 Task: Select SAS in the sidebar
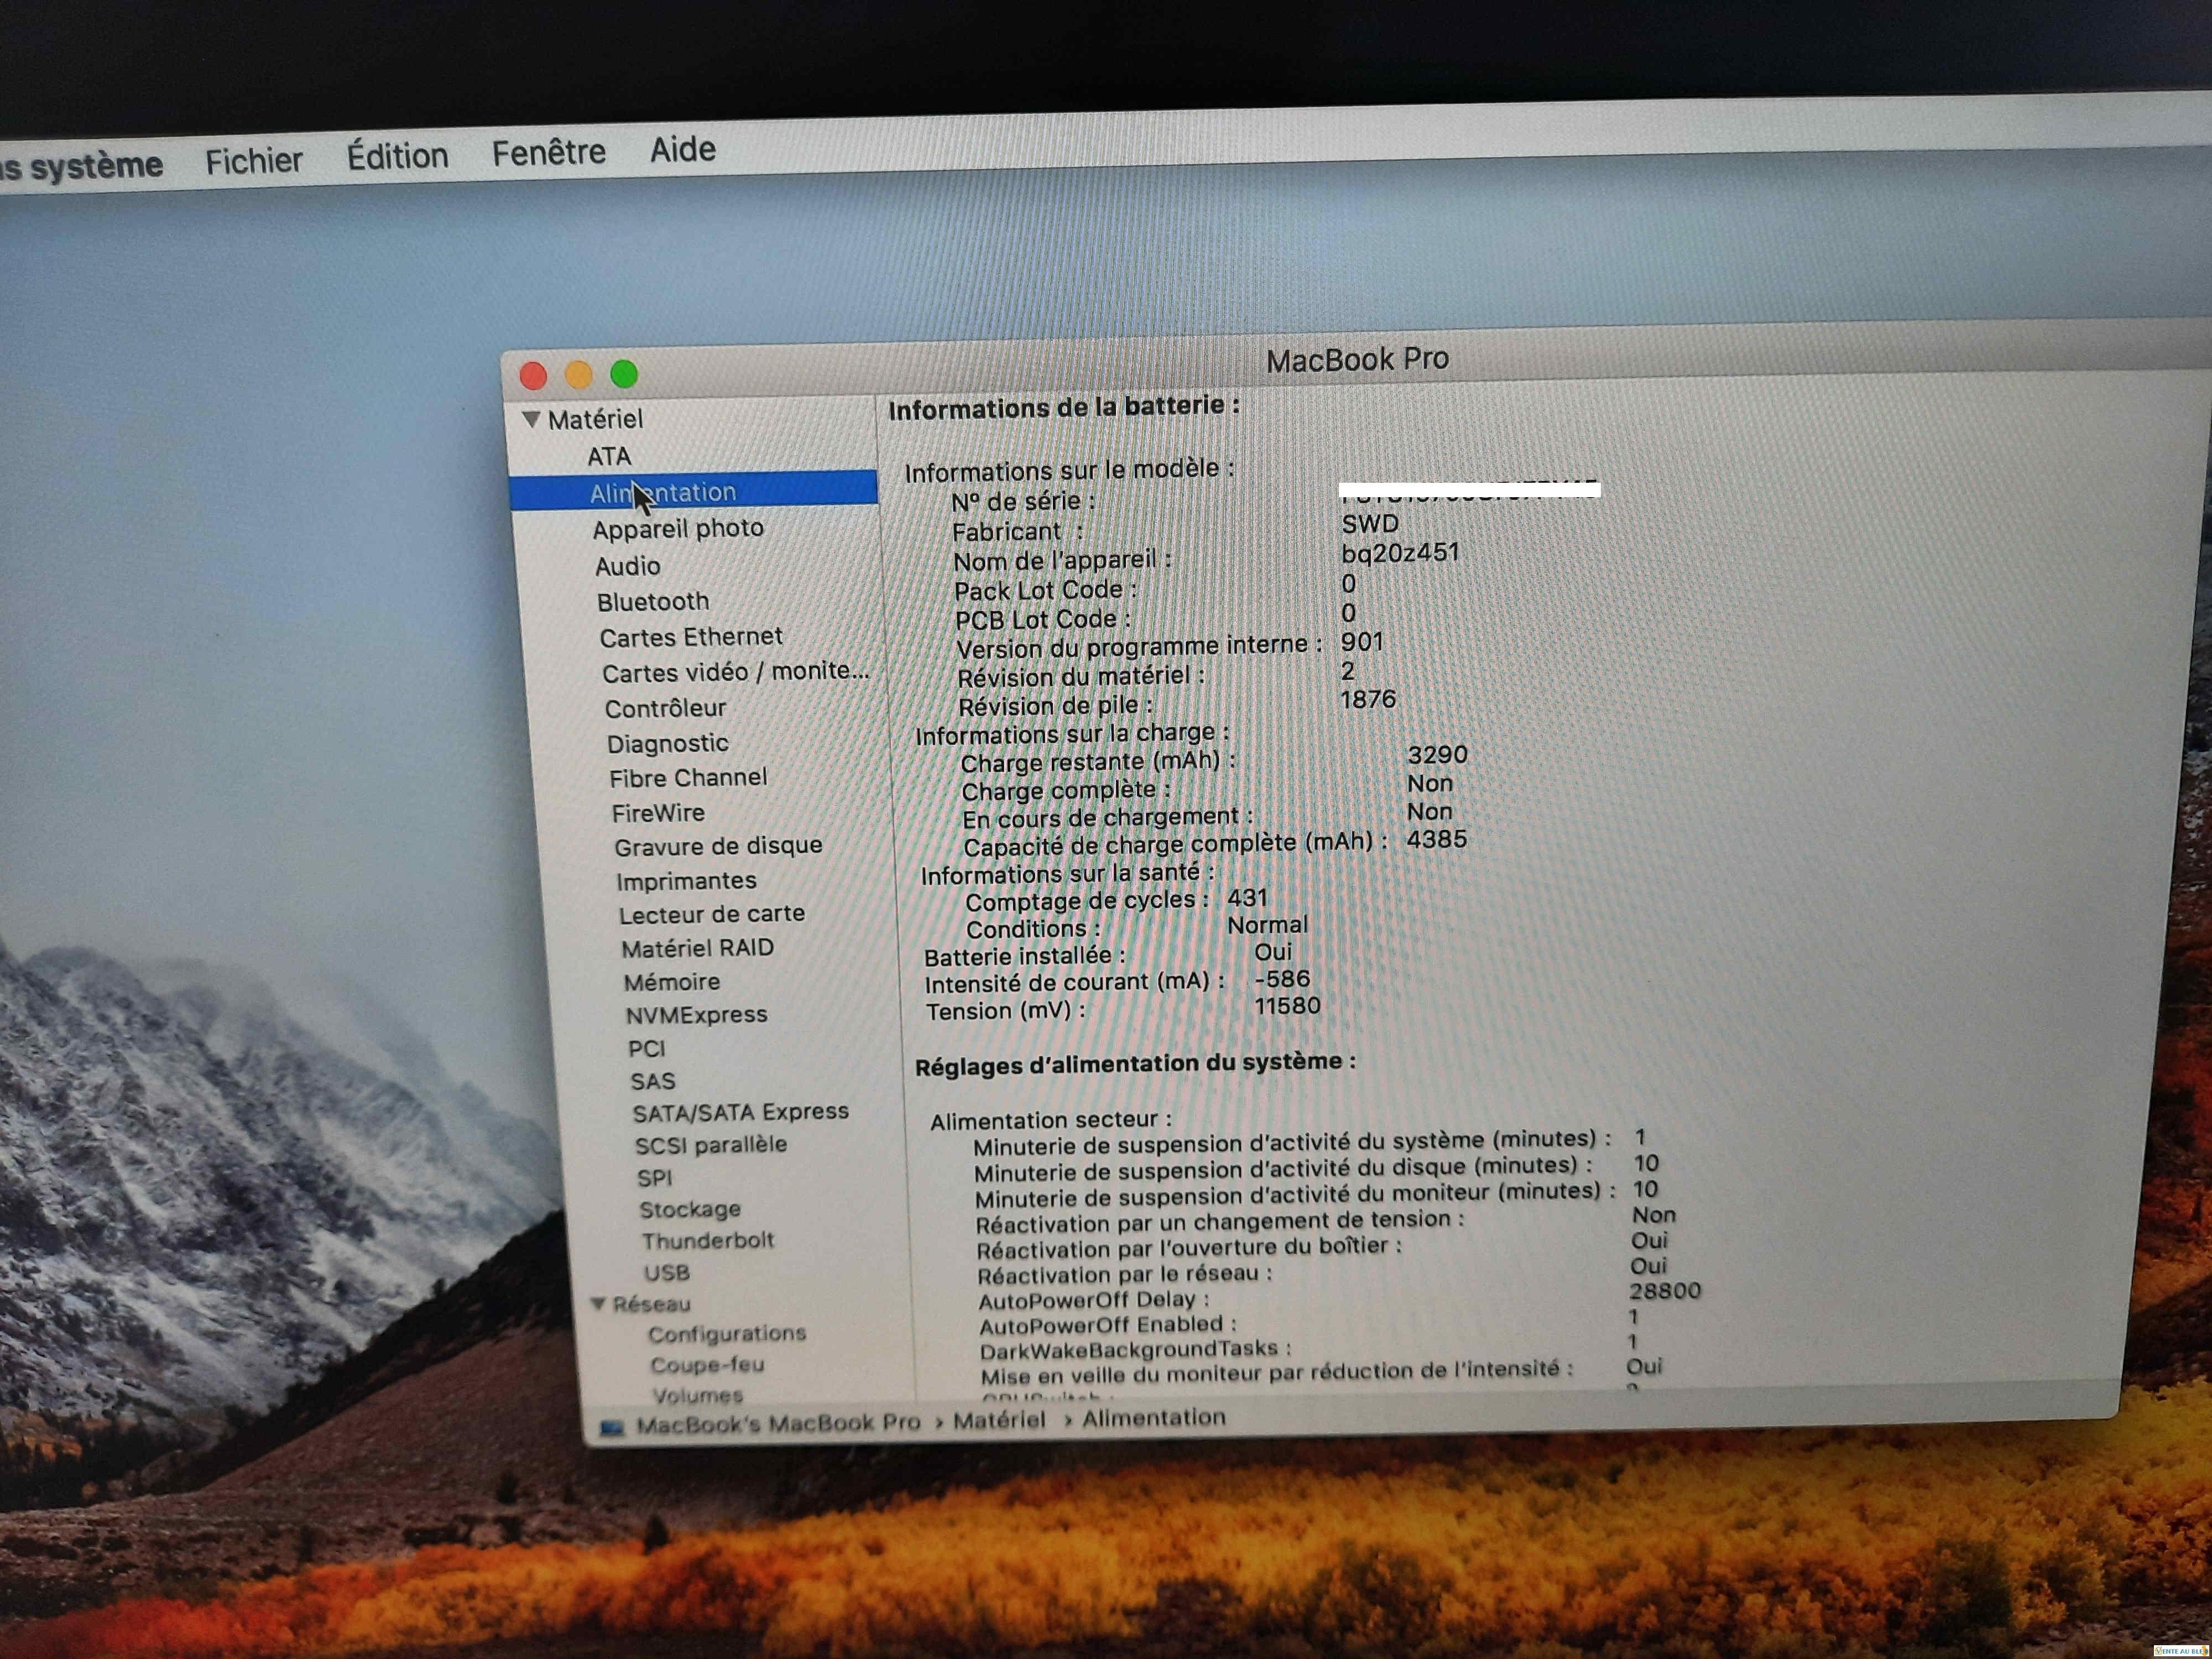pos(652,1081)
